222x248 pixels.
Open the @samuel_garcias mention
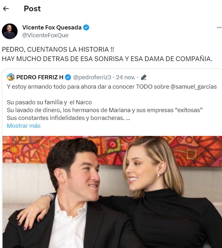pyautogui.click(x=193, y=87)
